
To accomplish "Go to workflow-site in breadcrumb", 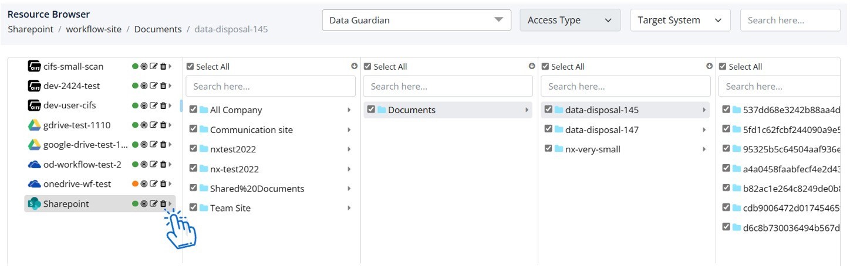I will (93, 29).
